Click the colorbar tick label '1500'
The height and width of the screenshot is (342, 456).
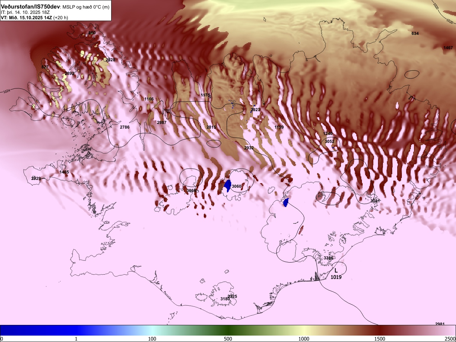pos(380,339)
